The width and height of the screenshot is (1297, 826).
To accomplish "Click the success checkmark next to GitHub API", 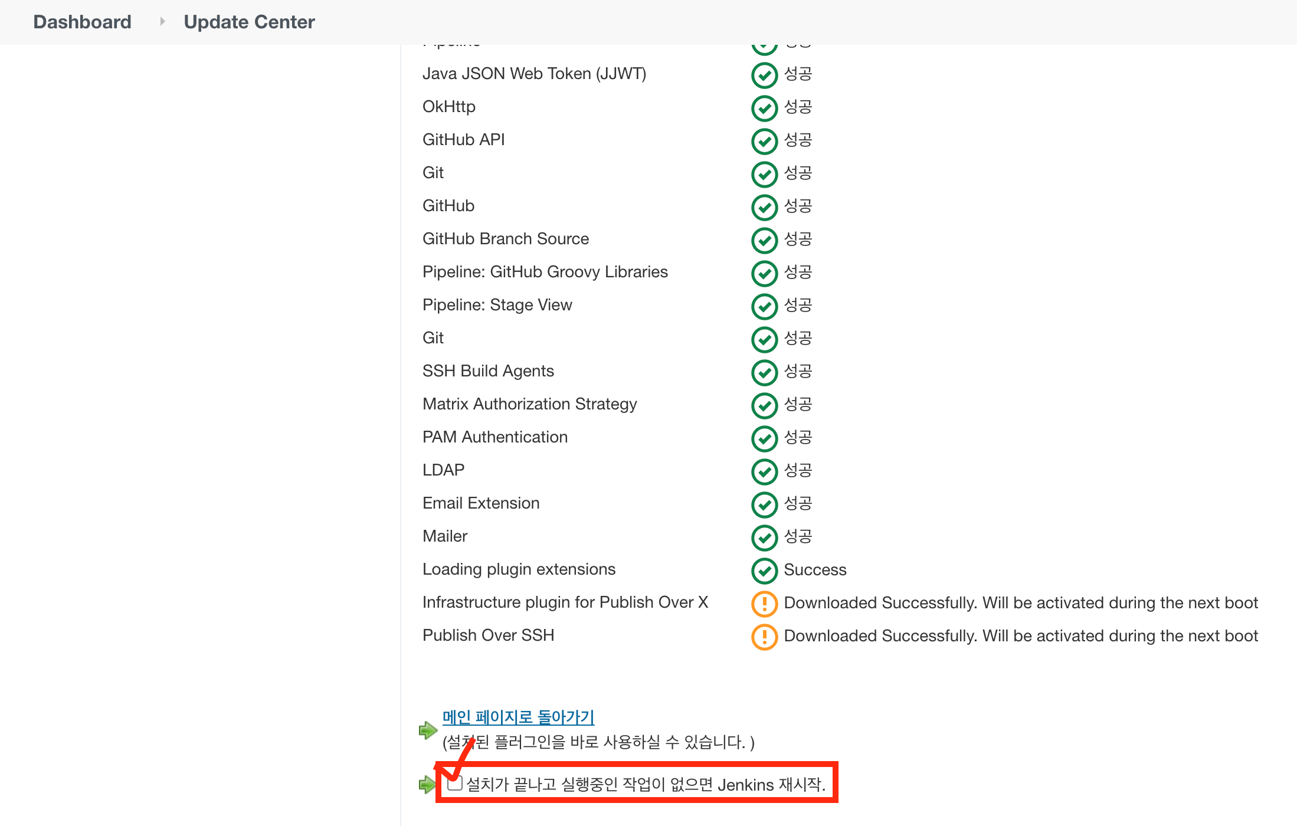I will tap(764, 141).
